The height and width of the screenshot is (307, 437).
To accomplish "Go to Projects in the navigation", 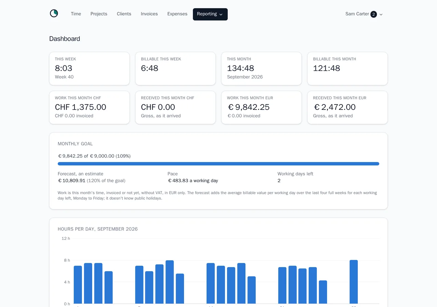I will pyautogui.click(x=99, y=14).
